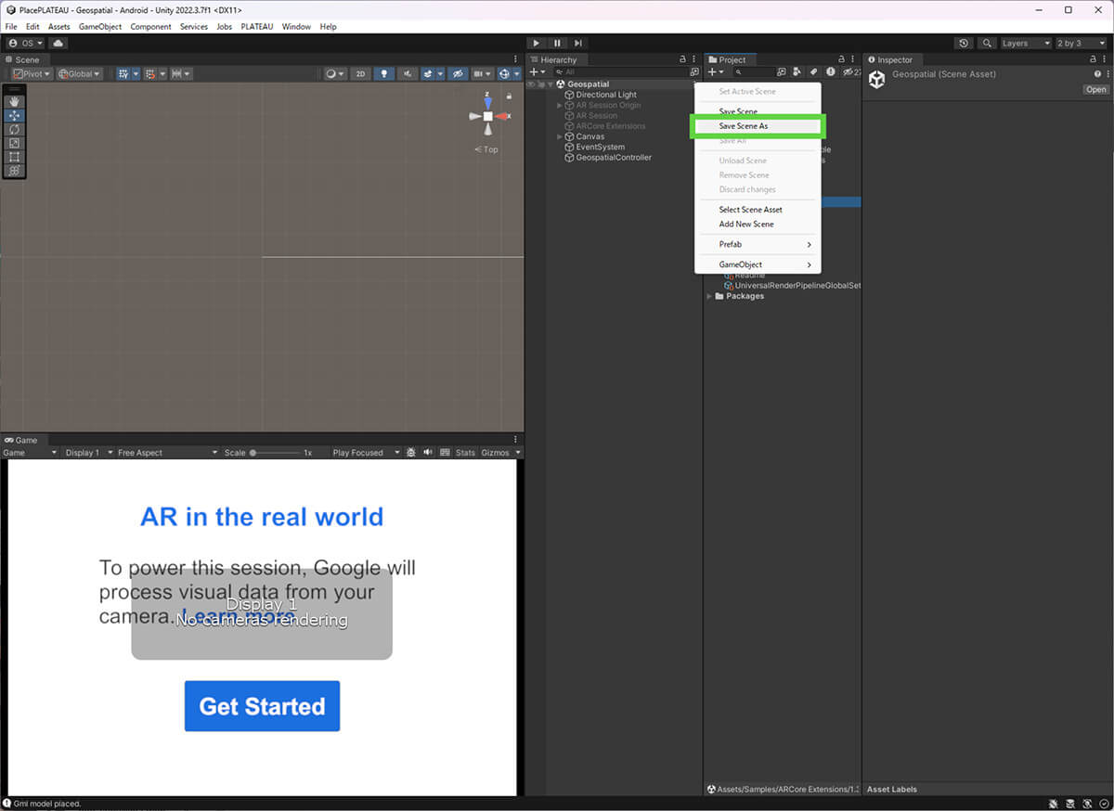The width and height of the screenshot is (1114, 811).
Task: Open the Play Focused dropdown
Action: 366,452
